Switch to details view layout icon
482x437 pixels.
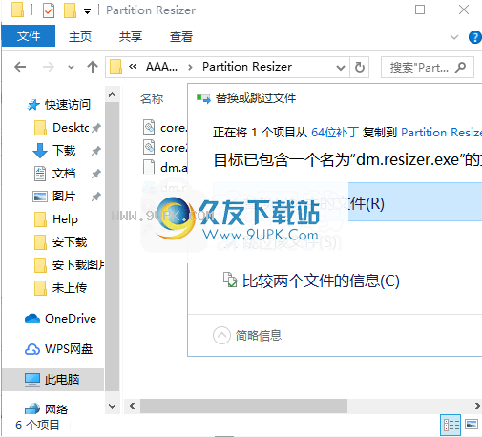pyautogui.click(x=451, y=425)
